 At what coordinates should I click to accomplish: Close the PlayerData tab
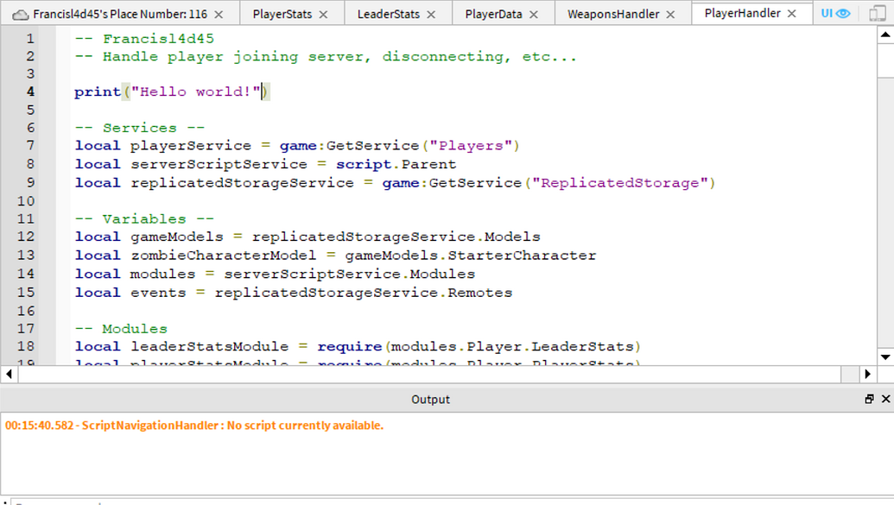tap(534, 15)
